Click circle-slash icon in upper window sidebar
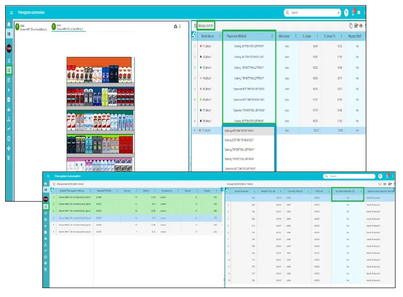Viewport: 403px width, 297px height. pyautogui.click(x=9, y=139)
